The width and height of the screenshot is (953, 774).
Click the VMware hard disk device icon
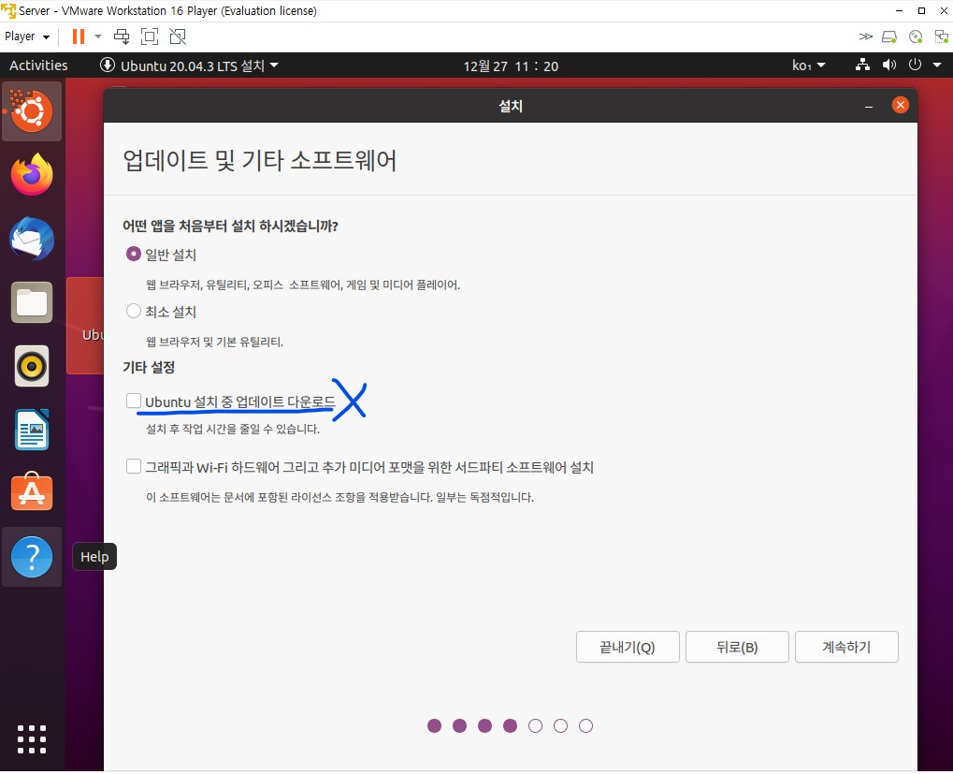click(889, 37)
